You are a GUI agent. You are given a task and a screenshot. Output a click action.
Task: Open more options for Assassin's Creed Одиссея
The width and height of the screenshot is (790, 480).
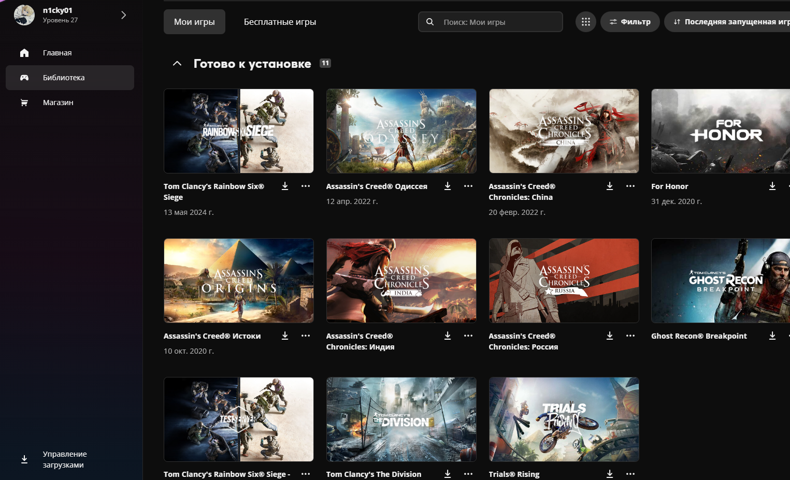tap(468, 186)
